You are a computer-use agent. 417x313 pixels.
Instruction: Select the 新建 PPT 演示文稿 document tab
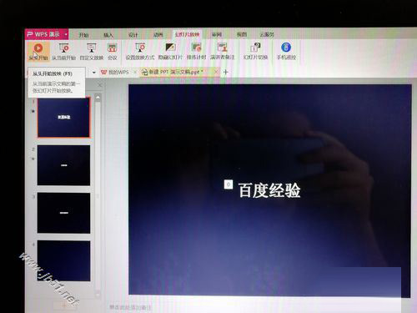tap(174, 72)
